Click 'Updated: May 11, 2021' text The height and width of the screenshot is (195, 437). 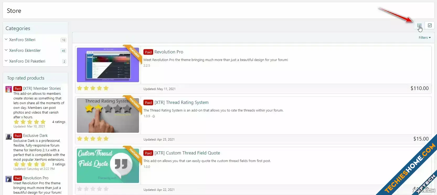pyautogui.click(x=159, y=89)
